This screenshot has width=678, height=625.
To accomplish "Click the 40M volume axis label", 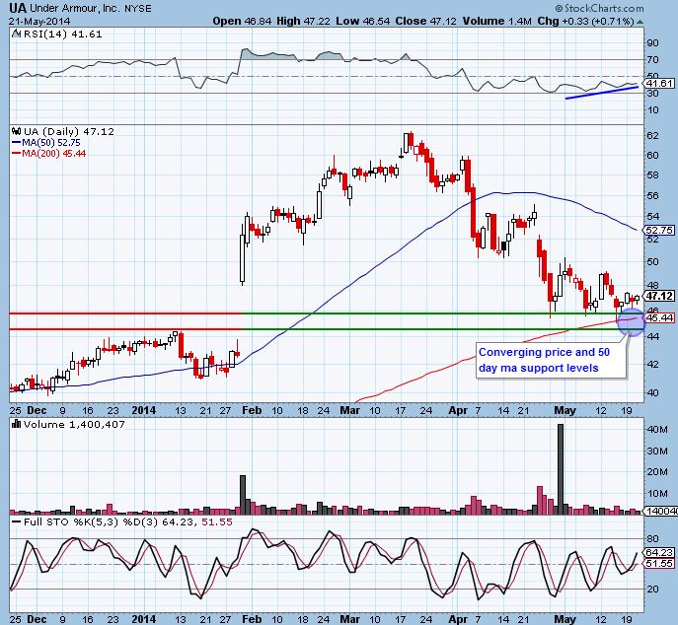I will (657, 430).
